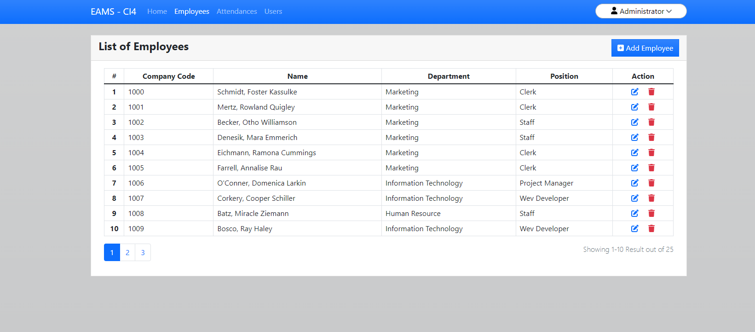The height and width of the screenshot is (332, 755).
Task: Click the EAMS - CI4 brand link
Action: point(113,12)
